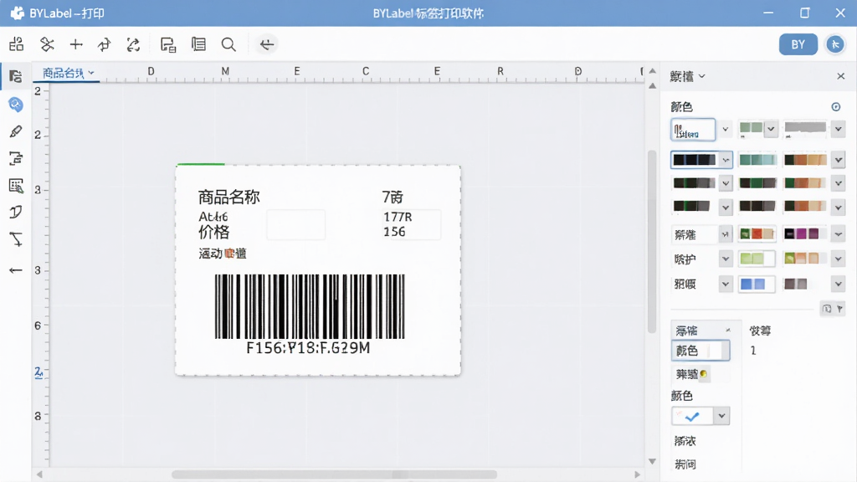
Task: Select the 价格 text on label
Action: (213, 233)
